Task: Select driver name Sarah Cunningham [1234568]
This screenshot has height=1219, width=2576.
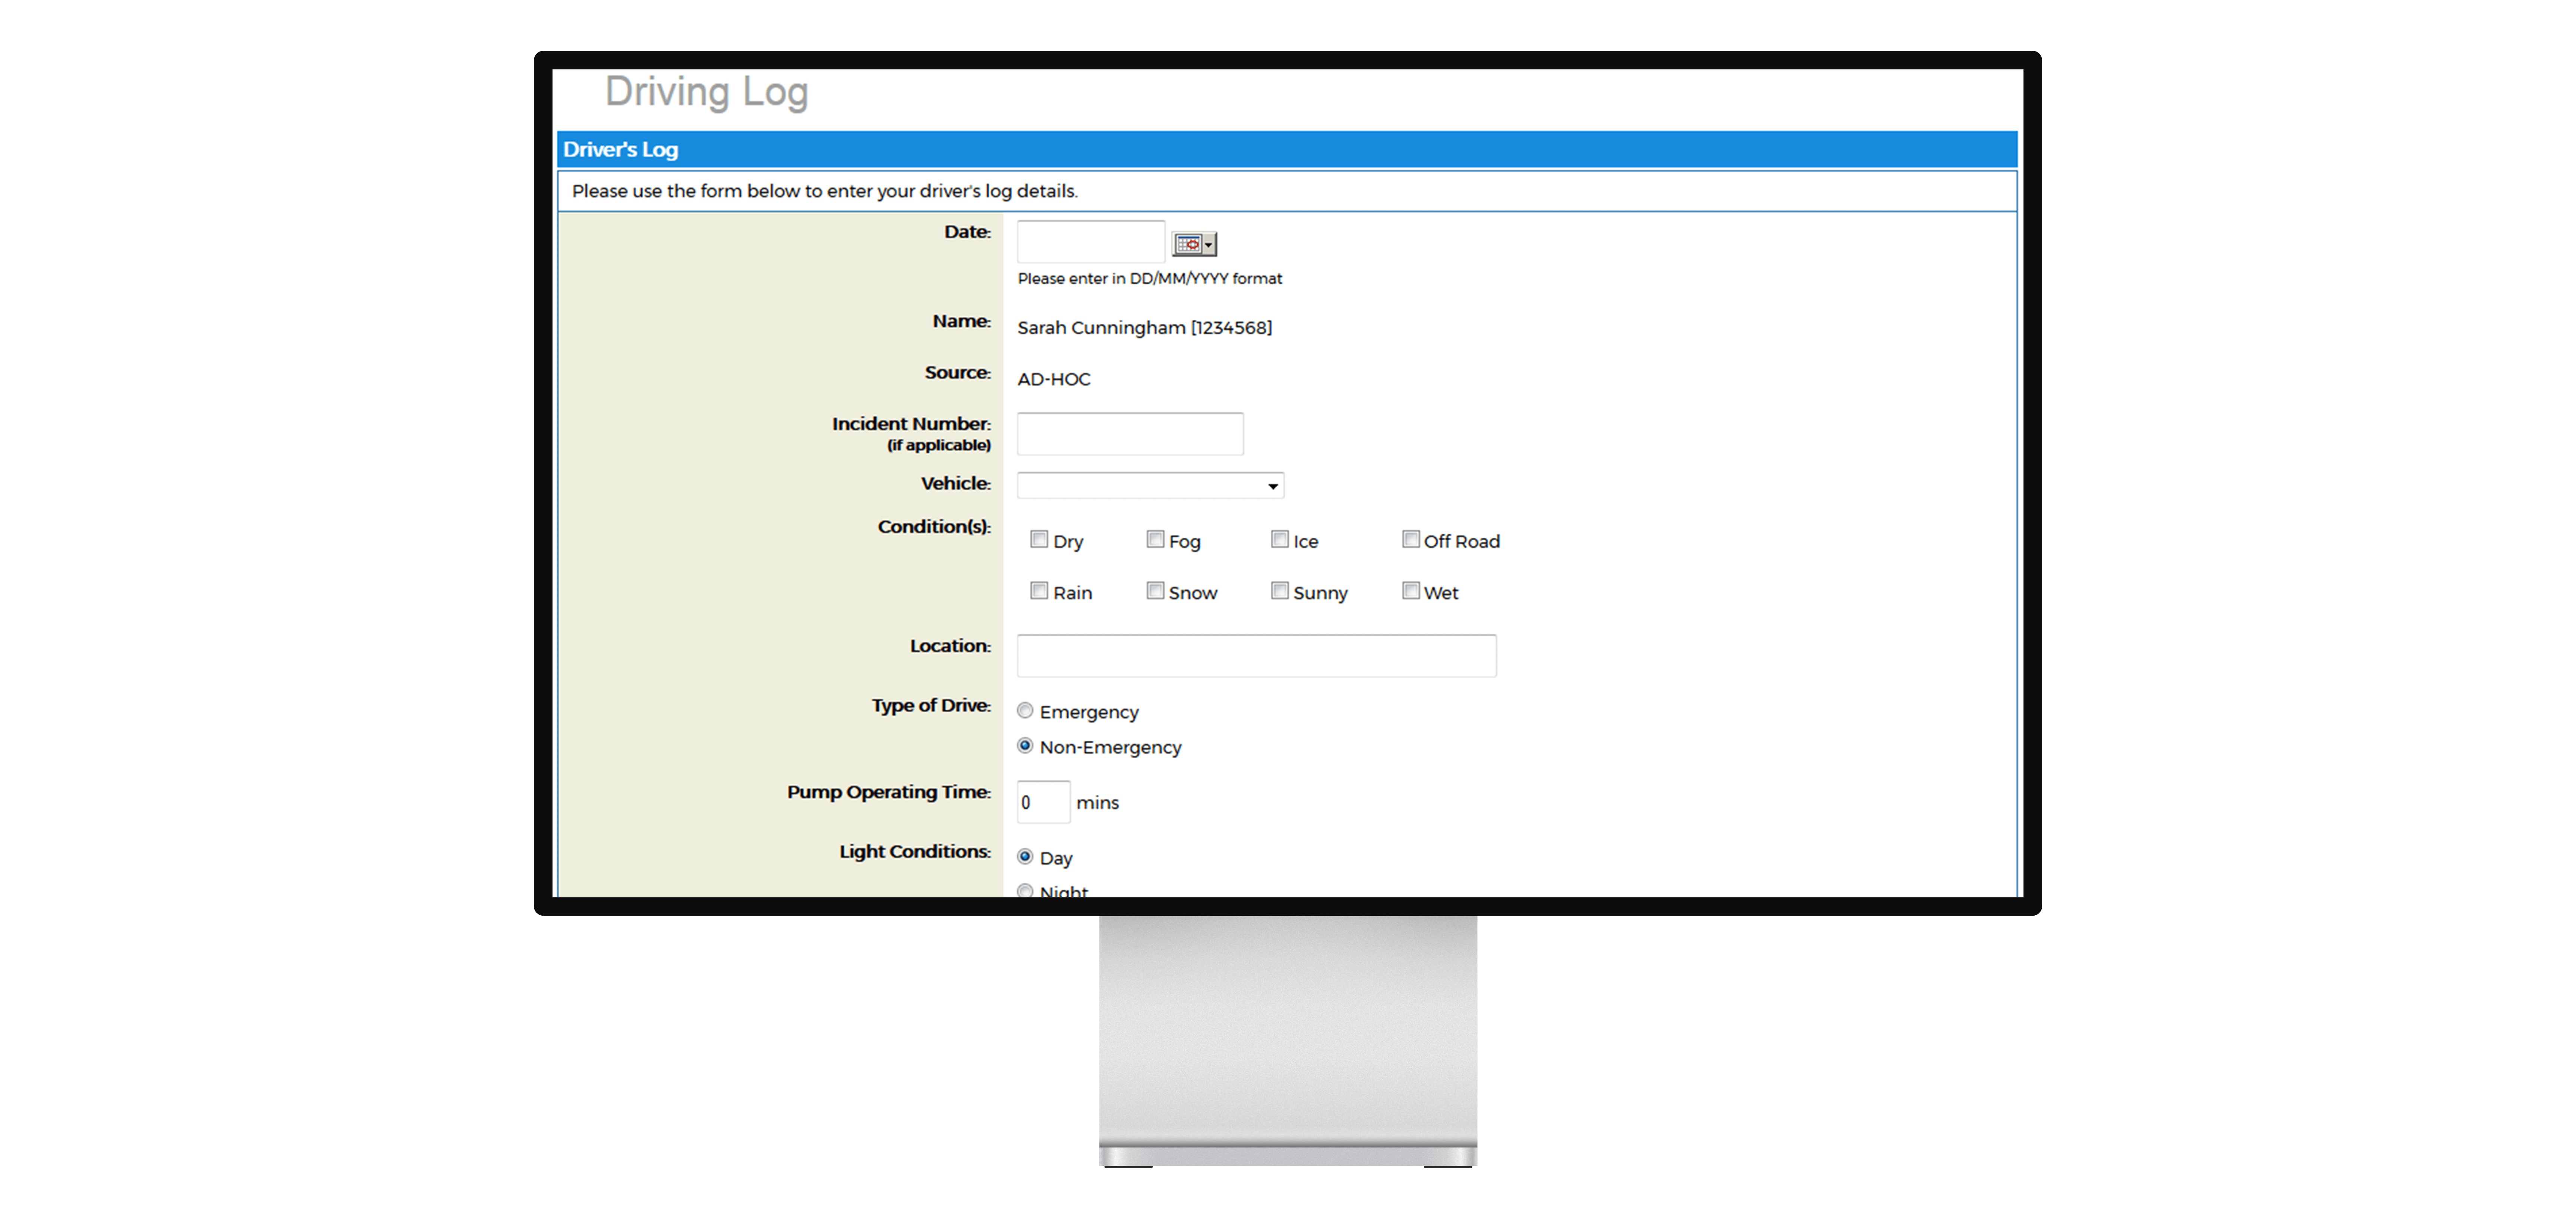Action: click(1145, 328)
